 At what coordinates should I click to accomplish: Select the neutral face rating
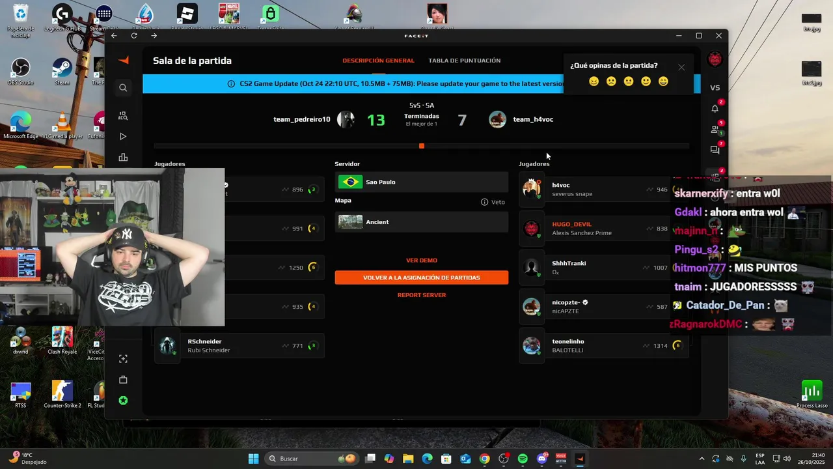click(x=629, y=81)
